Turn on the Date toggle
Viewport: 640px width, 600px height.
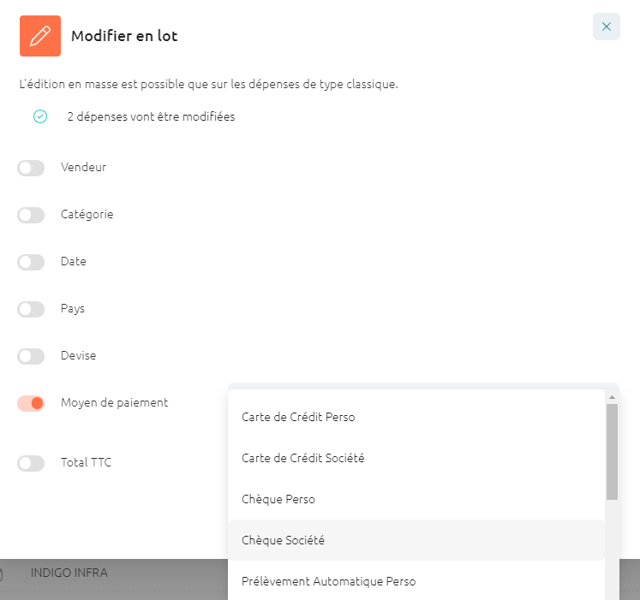[31, 262]
